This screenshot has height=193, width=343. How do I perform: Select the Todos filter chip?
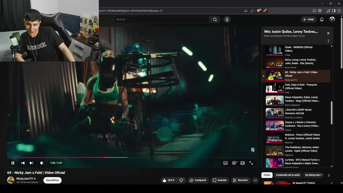[x=267, y=175]
